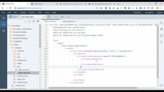164x92 pixels.
Task: Open the Run configuration dropdown arrow
Action: click(x=44, y=17)
